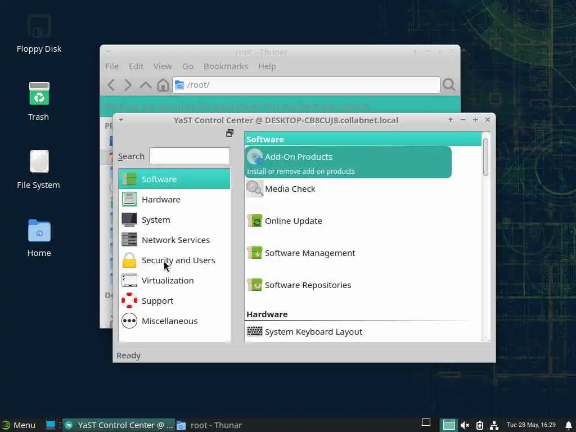Open the Thunar View menu

163,66
